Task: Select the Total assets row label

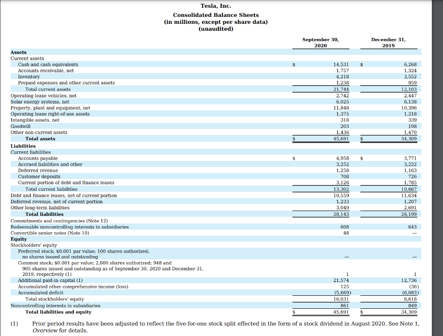Action: [x=40, y=139]
